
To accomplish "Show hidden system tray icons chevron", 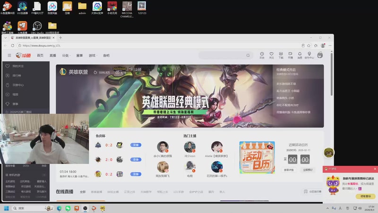I will click(327, 208).
